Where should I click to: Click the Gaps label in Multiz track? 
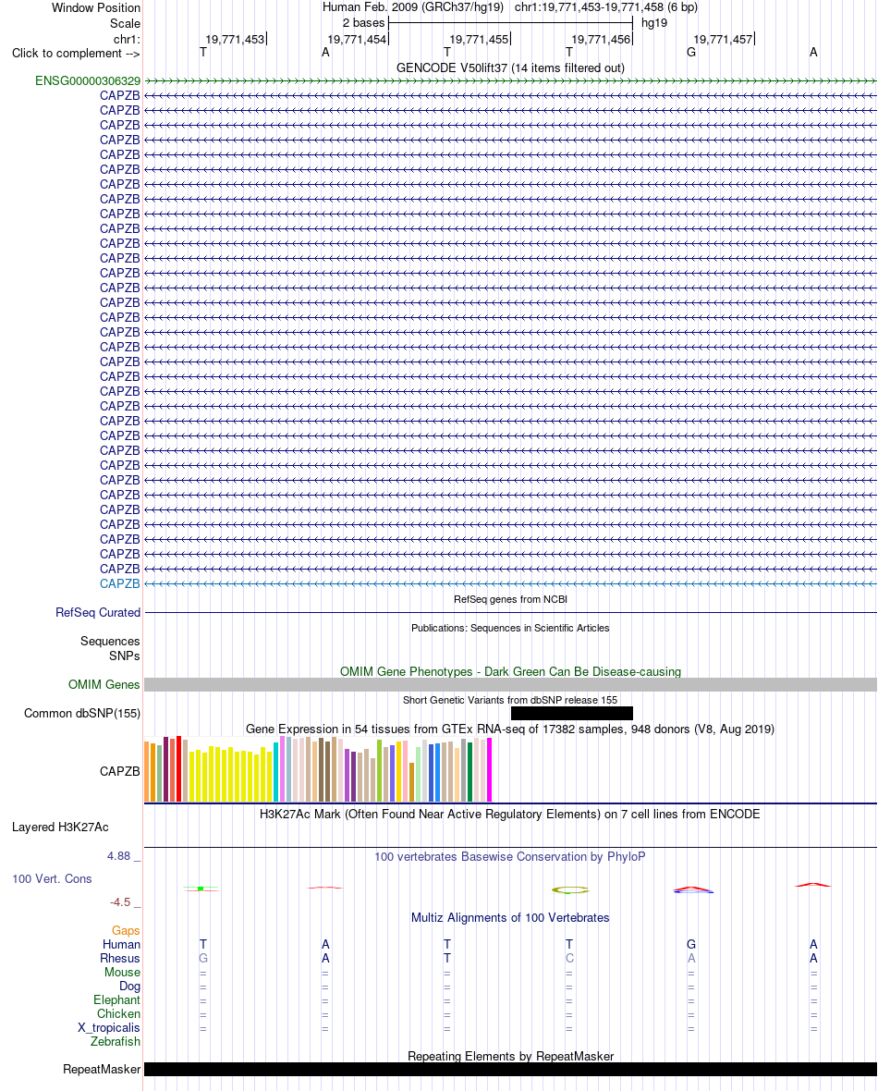(x=126, y=930)
